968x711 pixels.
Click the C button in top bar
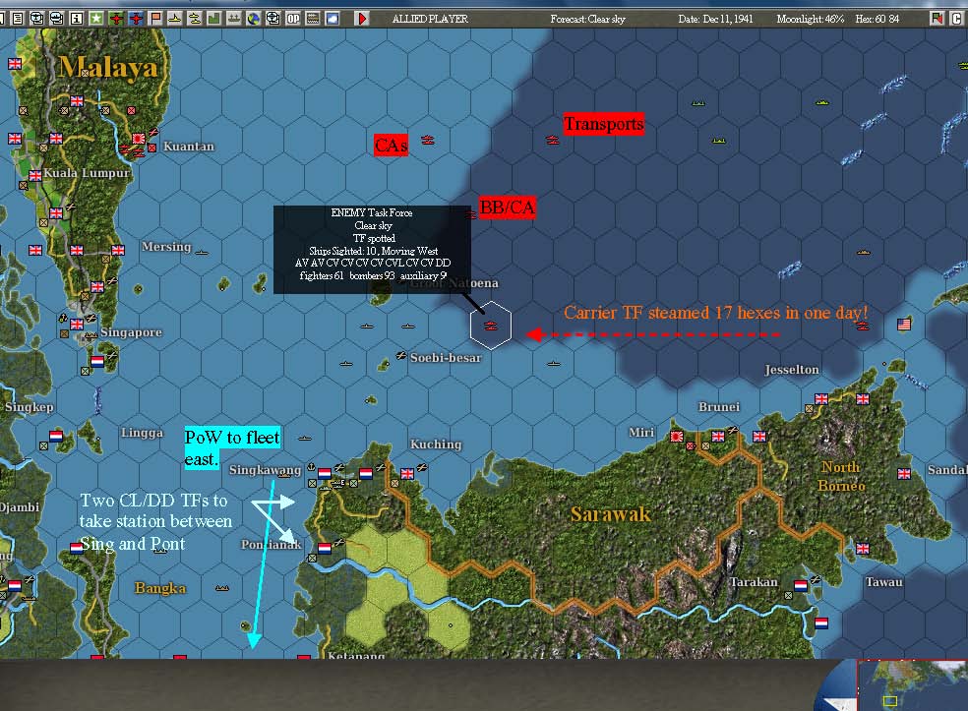pyautogui.click(x=956, y=19)
